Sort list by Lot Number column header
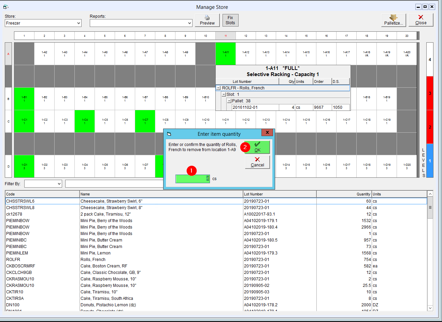 (280, 194)
